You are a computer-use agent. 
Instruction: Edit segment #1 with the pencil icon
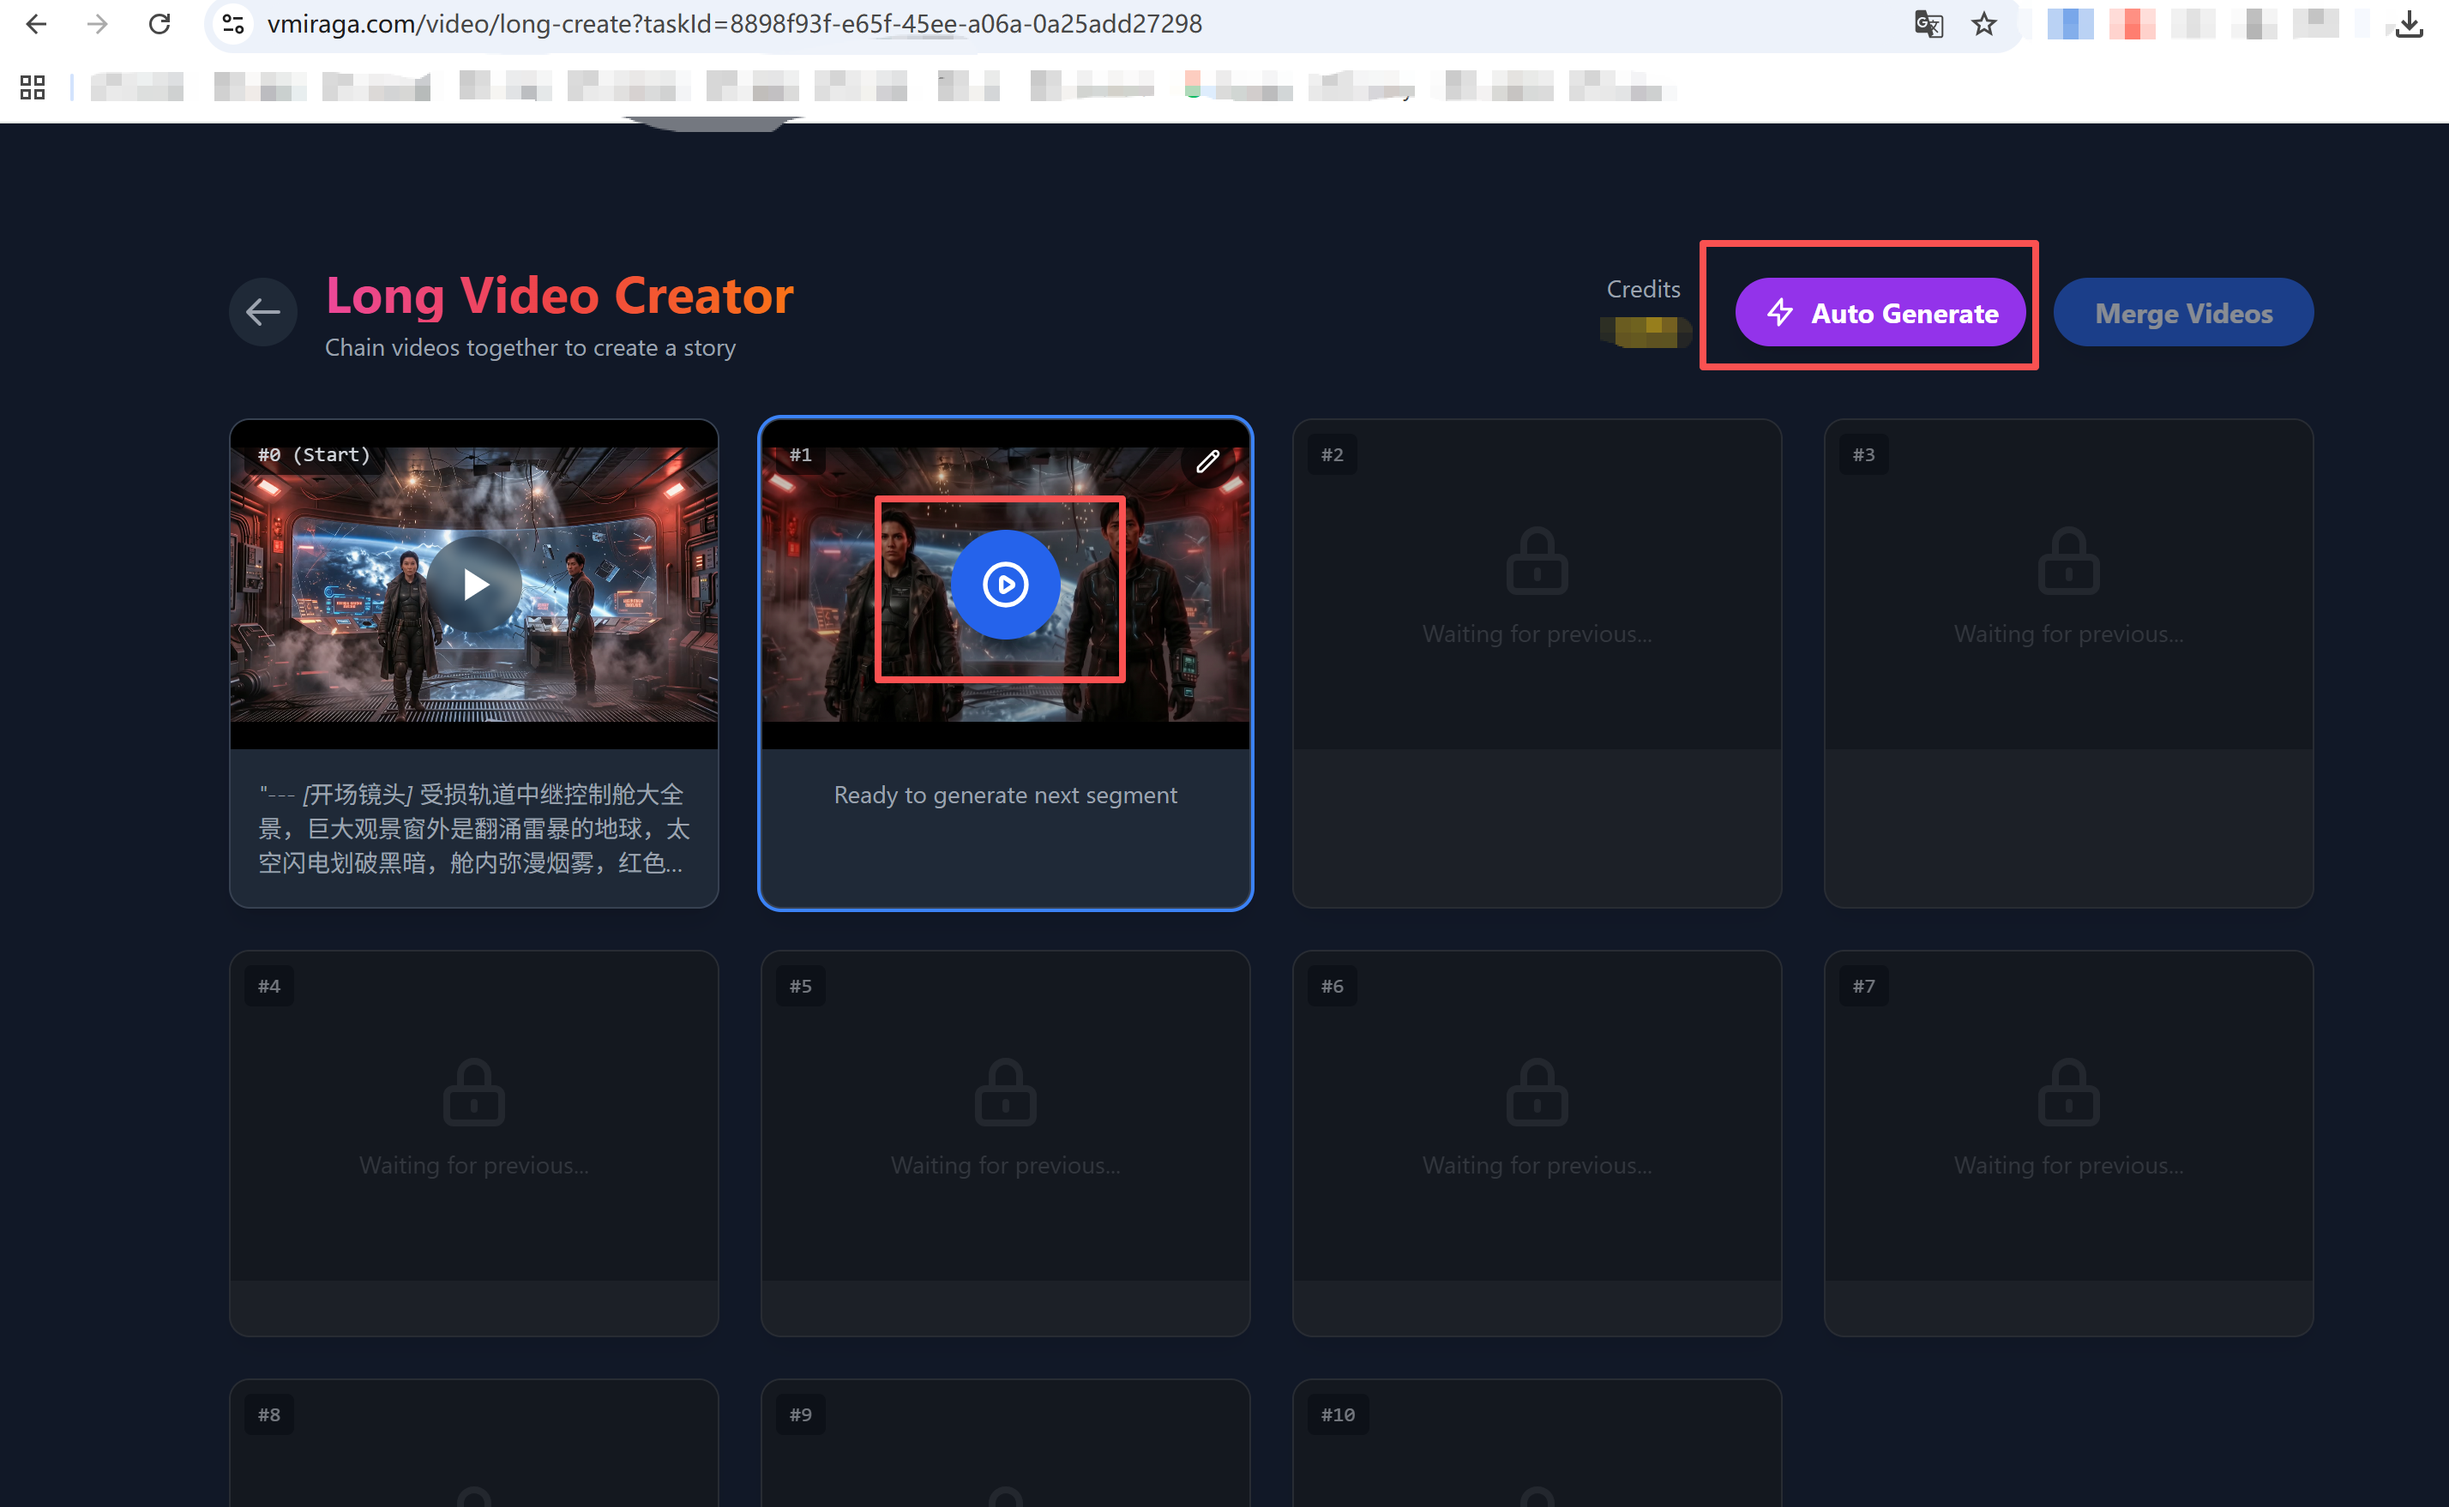coord(1208,461)
